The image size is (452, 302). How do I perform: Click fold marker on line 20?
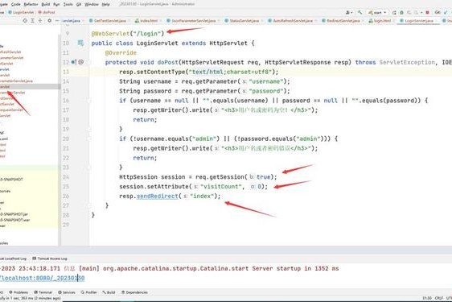coord(88,139)
